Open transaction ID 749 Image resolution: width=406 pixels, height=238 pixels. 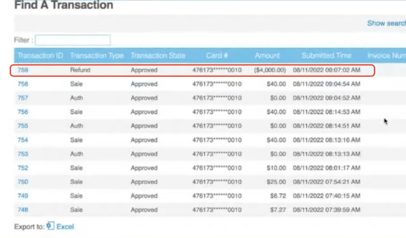click(23, 196)
